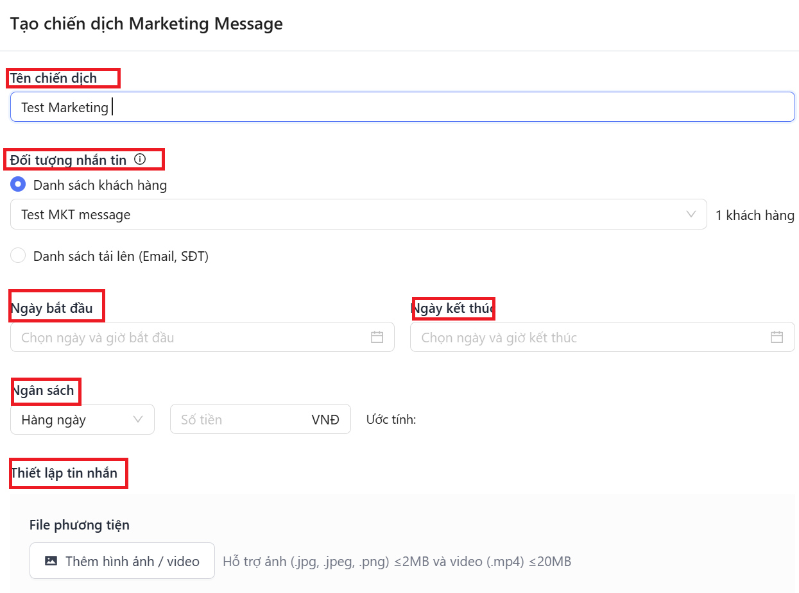Select the Danh sách tải lên radio option
This screenshot has height=593, width=799.
(x=19, y=256)
